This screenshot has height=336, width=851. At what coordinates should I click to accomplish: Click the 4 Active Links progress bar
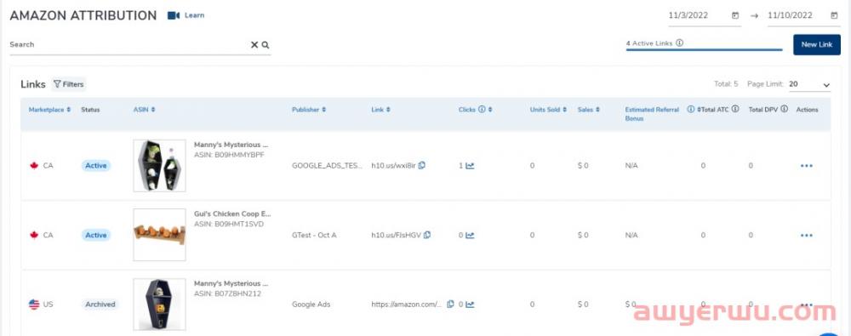[704, 49]
